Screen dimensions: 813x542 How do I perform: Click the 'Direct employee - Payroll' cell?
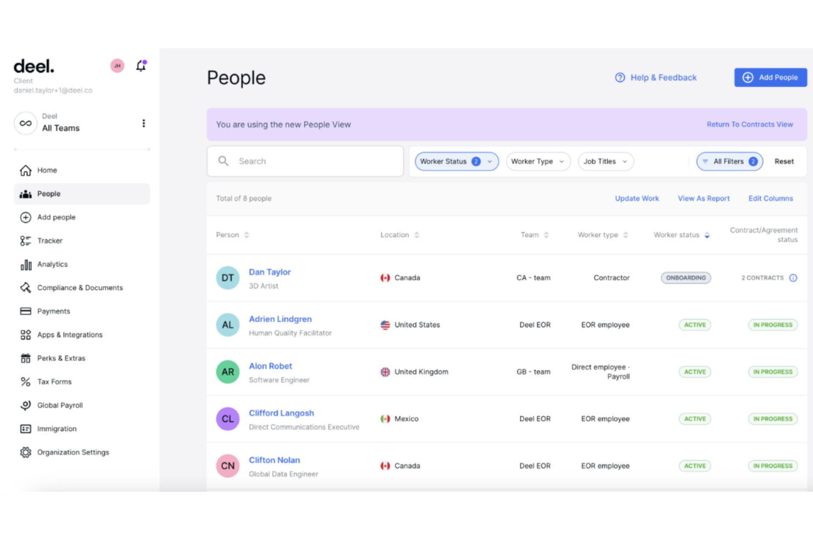pos(600,372)
